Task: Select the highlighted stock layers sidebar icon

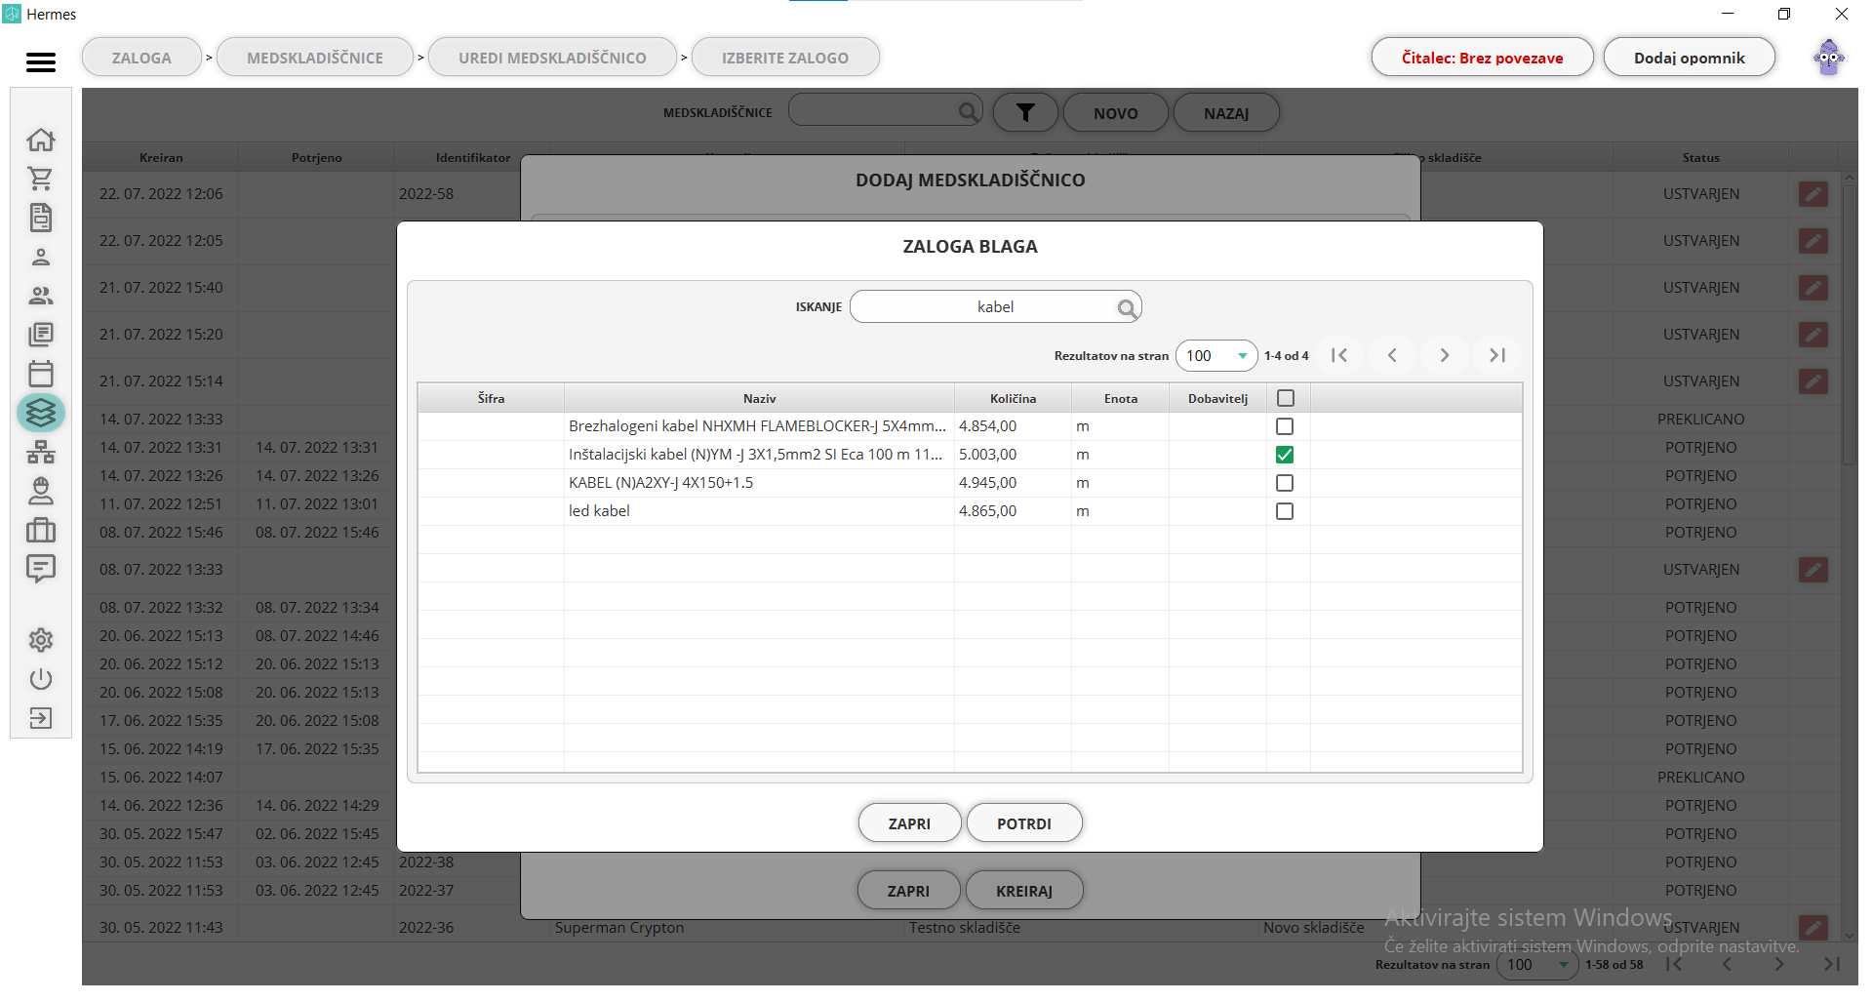Action: (x=41, y=413)
